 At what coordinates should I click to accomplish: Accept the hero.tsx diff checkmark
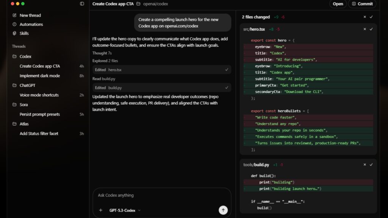coord(371,29)
